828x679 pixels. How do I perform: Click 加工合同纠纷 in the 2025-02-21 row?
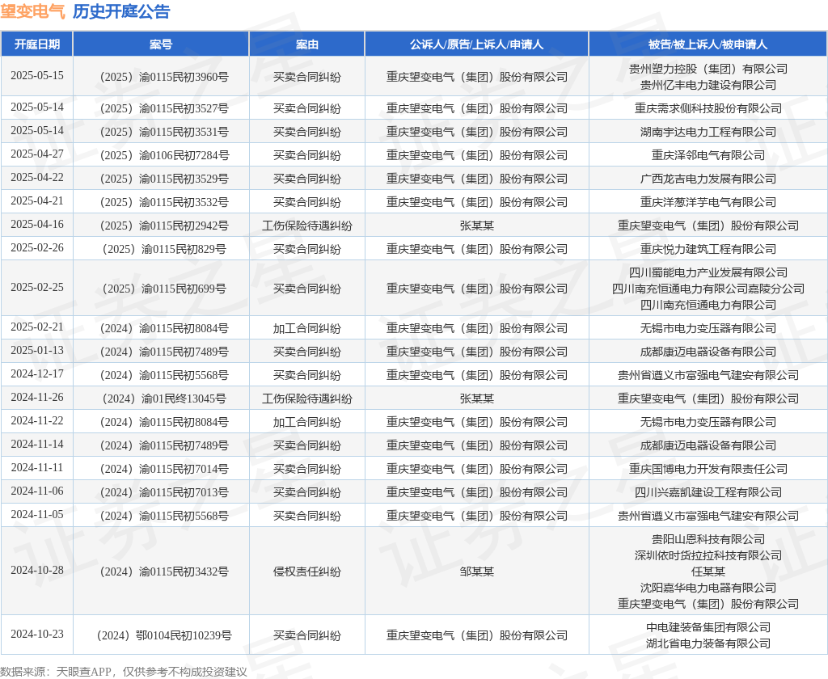pyautogui.click(x=306, y=328)
